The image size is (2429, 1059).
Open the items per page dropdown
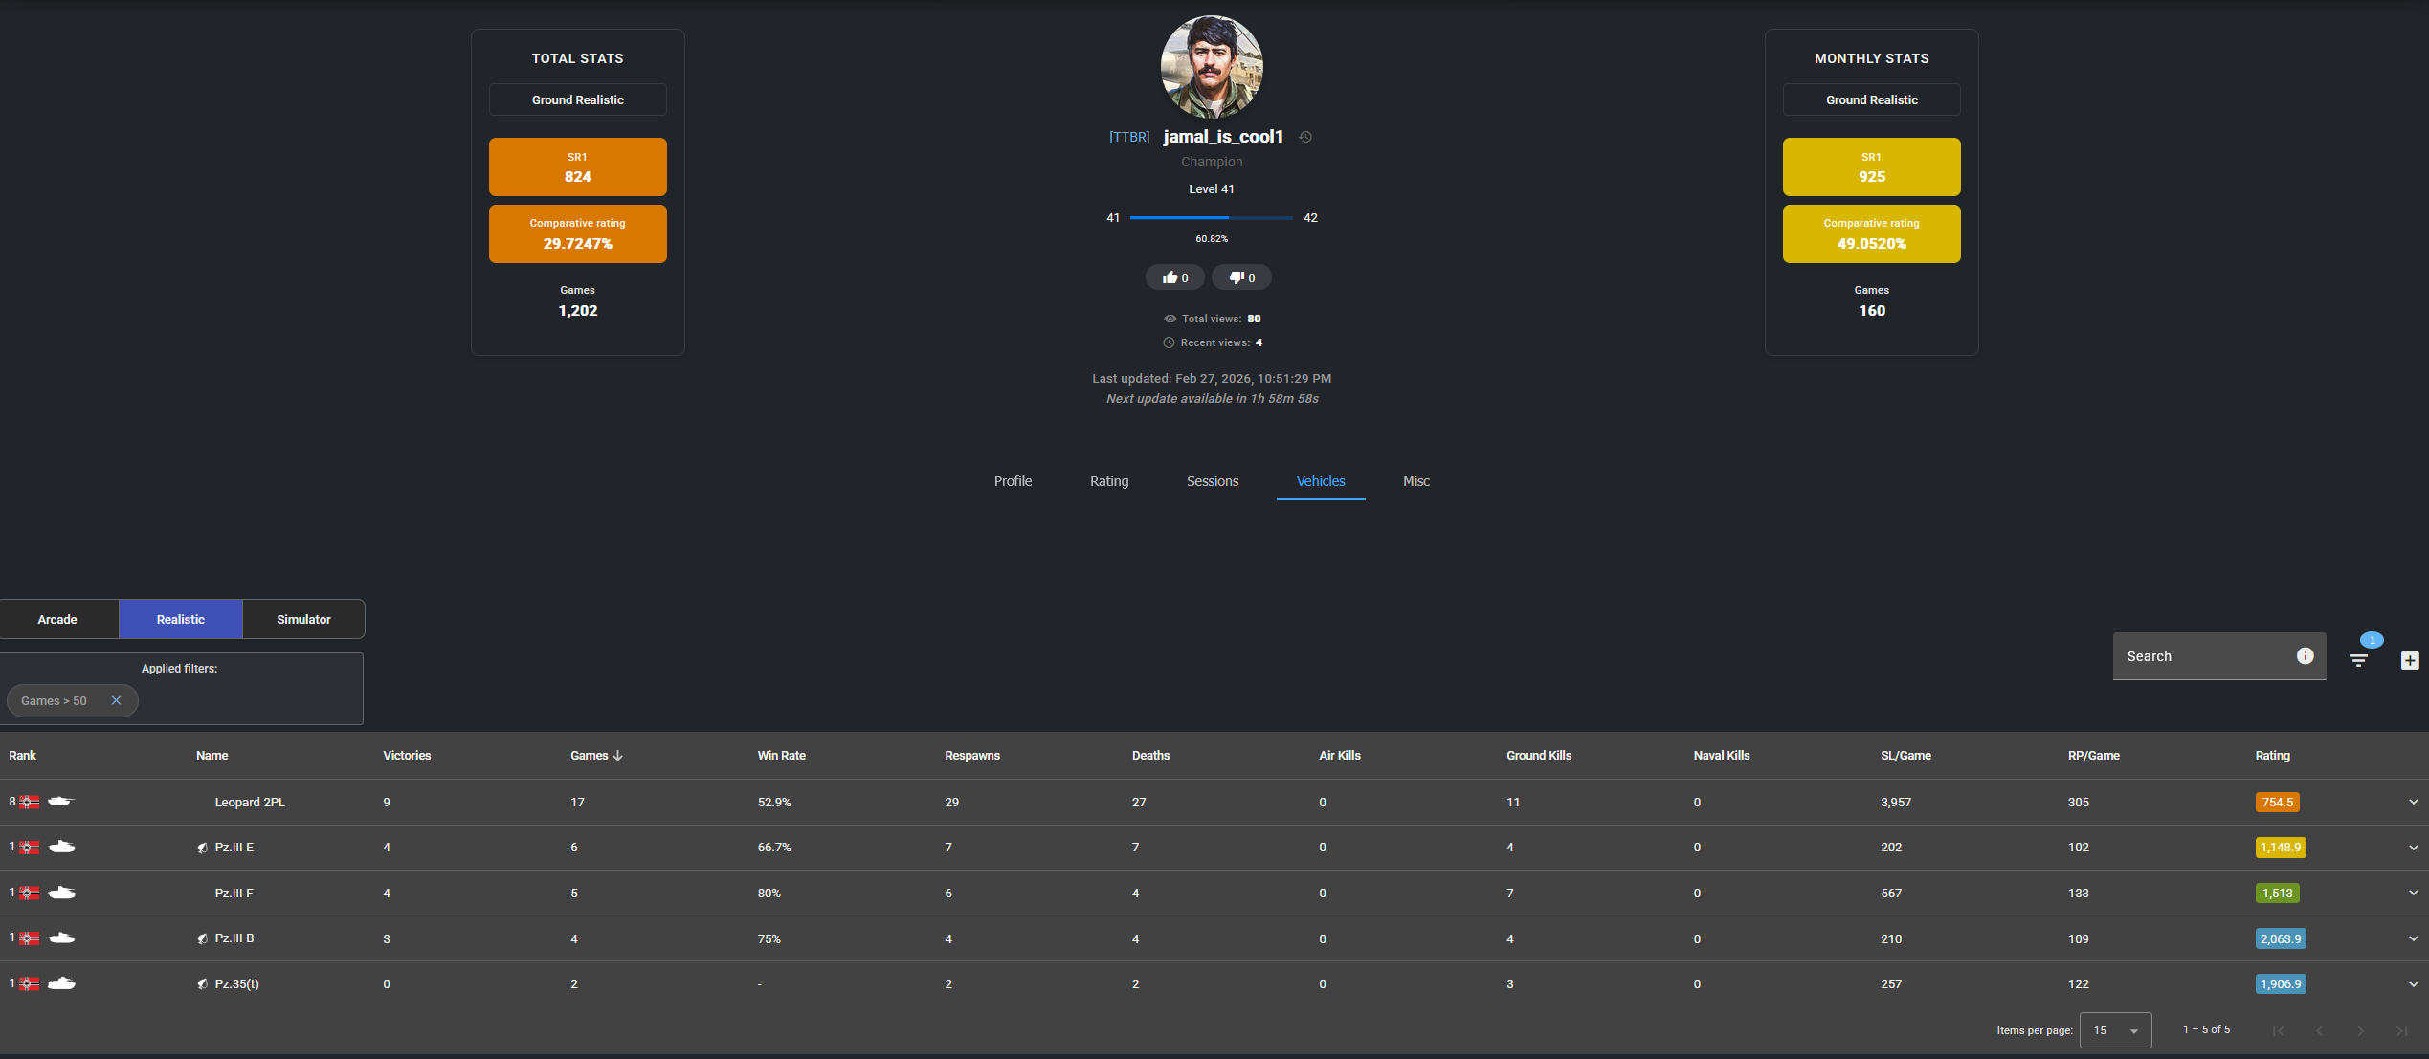[x=2115, y=1030]
